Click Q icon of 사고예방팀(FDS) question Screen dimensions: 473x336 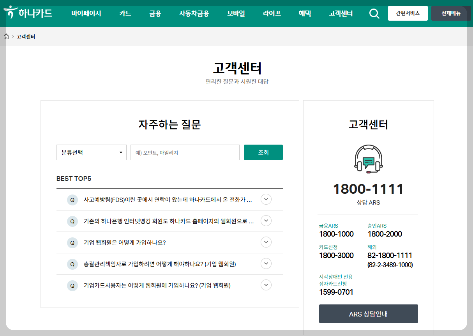[x=72, y=200]
